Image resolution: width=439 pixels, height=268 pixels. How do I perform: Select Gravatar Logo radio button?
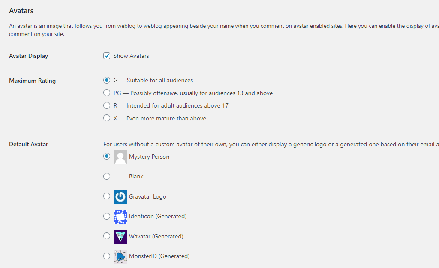tap(107, 196)
